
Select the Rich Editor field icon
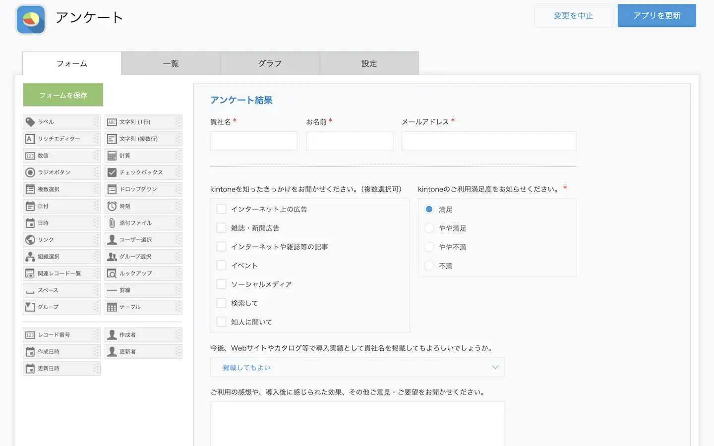(30, 139)
